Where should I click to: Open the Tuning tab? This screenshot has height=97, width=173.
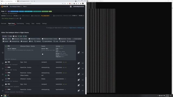pos(28,23)
